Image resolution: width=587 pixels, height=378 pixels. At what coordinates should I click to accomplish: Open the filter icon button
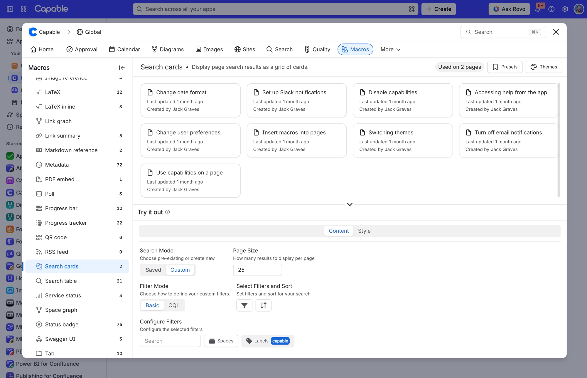pos(244,305)
